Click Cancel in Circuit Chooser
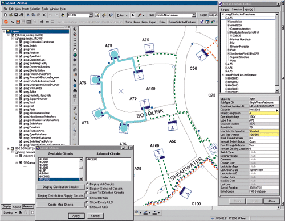This screenshot has height=221, width=285. coord(95,216)
